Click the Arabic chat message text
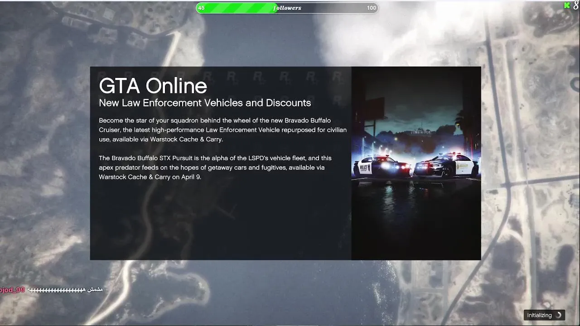The width and height of the screenshot is (580, 326). tap(65, 289)
